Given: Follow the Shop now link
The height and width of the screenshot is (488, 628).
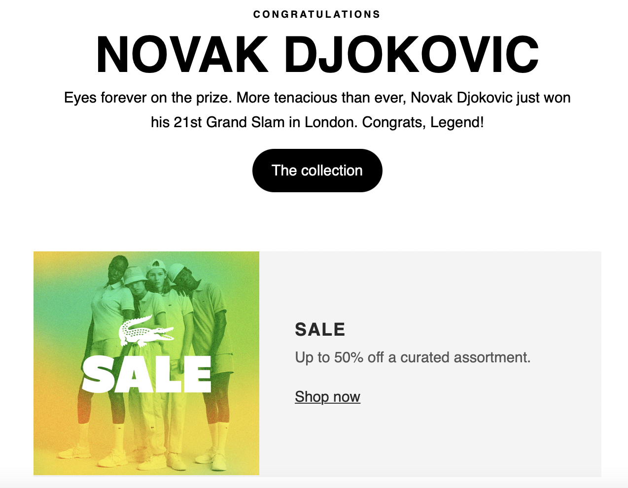Looking at the screenshot, I should point(327,396).
